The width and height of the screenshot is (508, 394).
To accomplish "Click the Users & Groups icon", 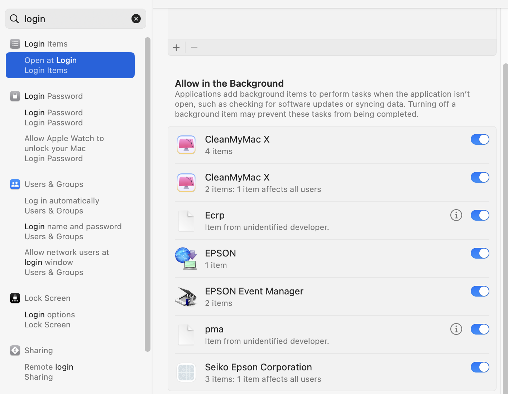I will 15,184.
